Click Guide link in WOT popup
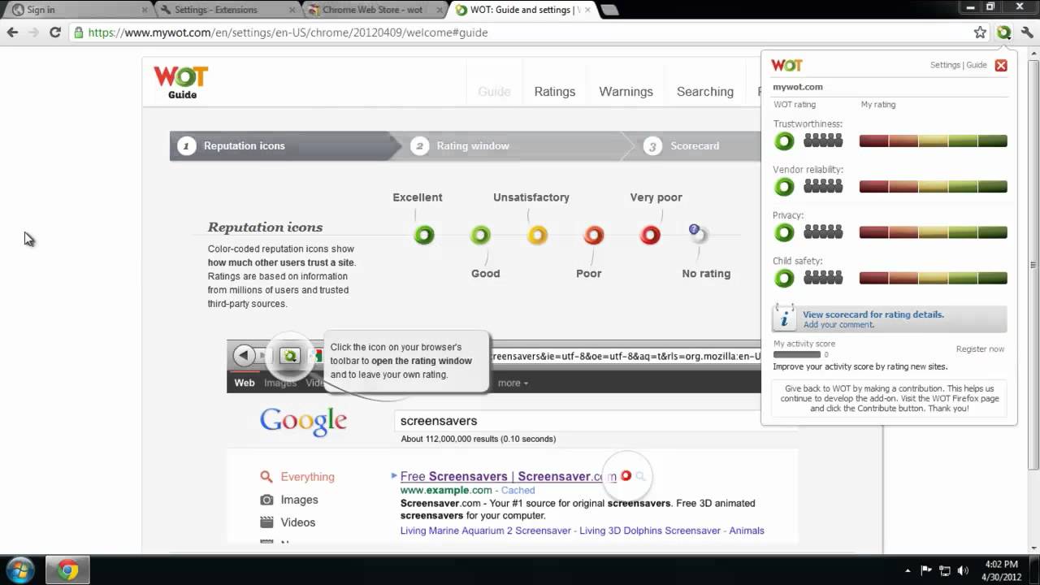Image resolution: width=1040 pixels, height=585 pixels. (x=977, y=65)
